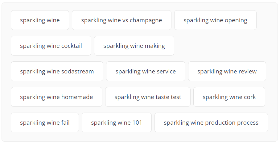Open the 'sparkling wine review' suggestion
Screen dimensions: 280x145
[227, 71]
